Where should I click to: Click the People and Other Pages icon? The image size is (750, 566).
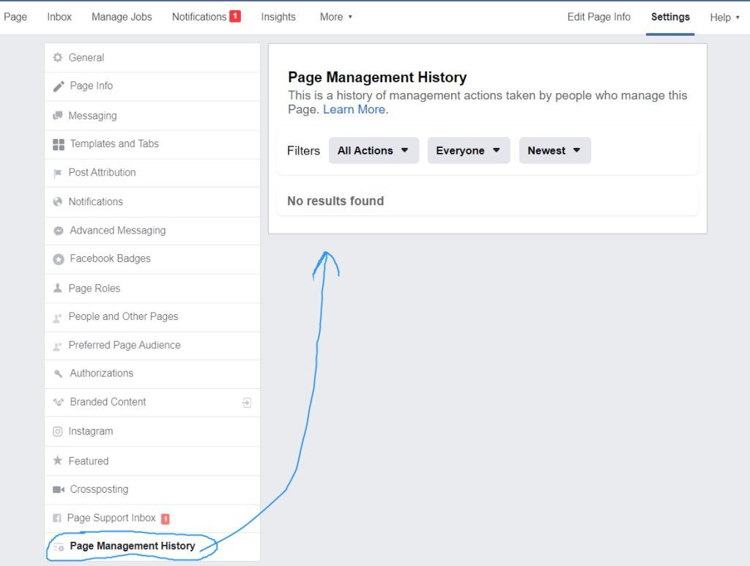pyautogui.click(x=58, y=318)
